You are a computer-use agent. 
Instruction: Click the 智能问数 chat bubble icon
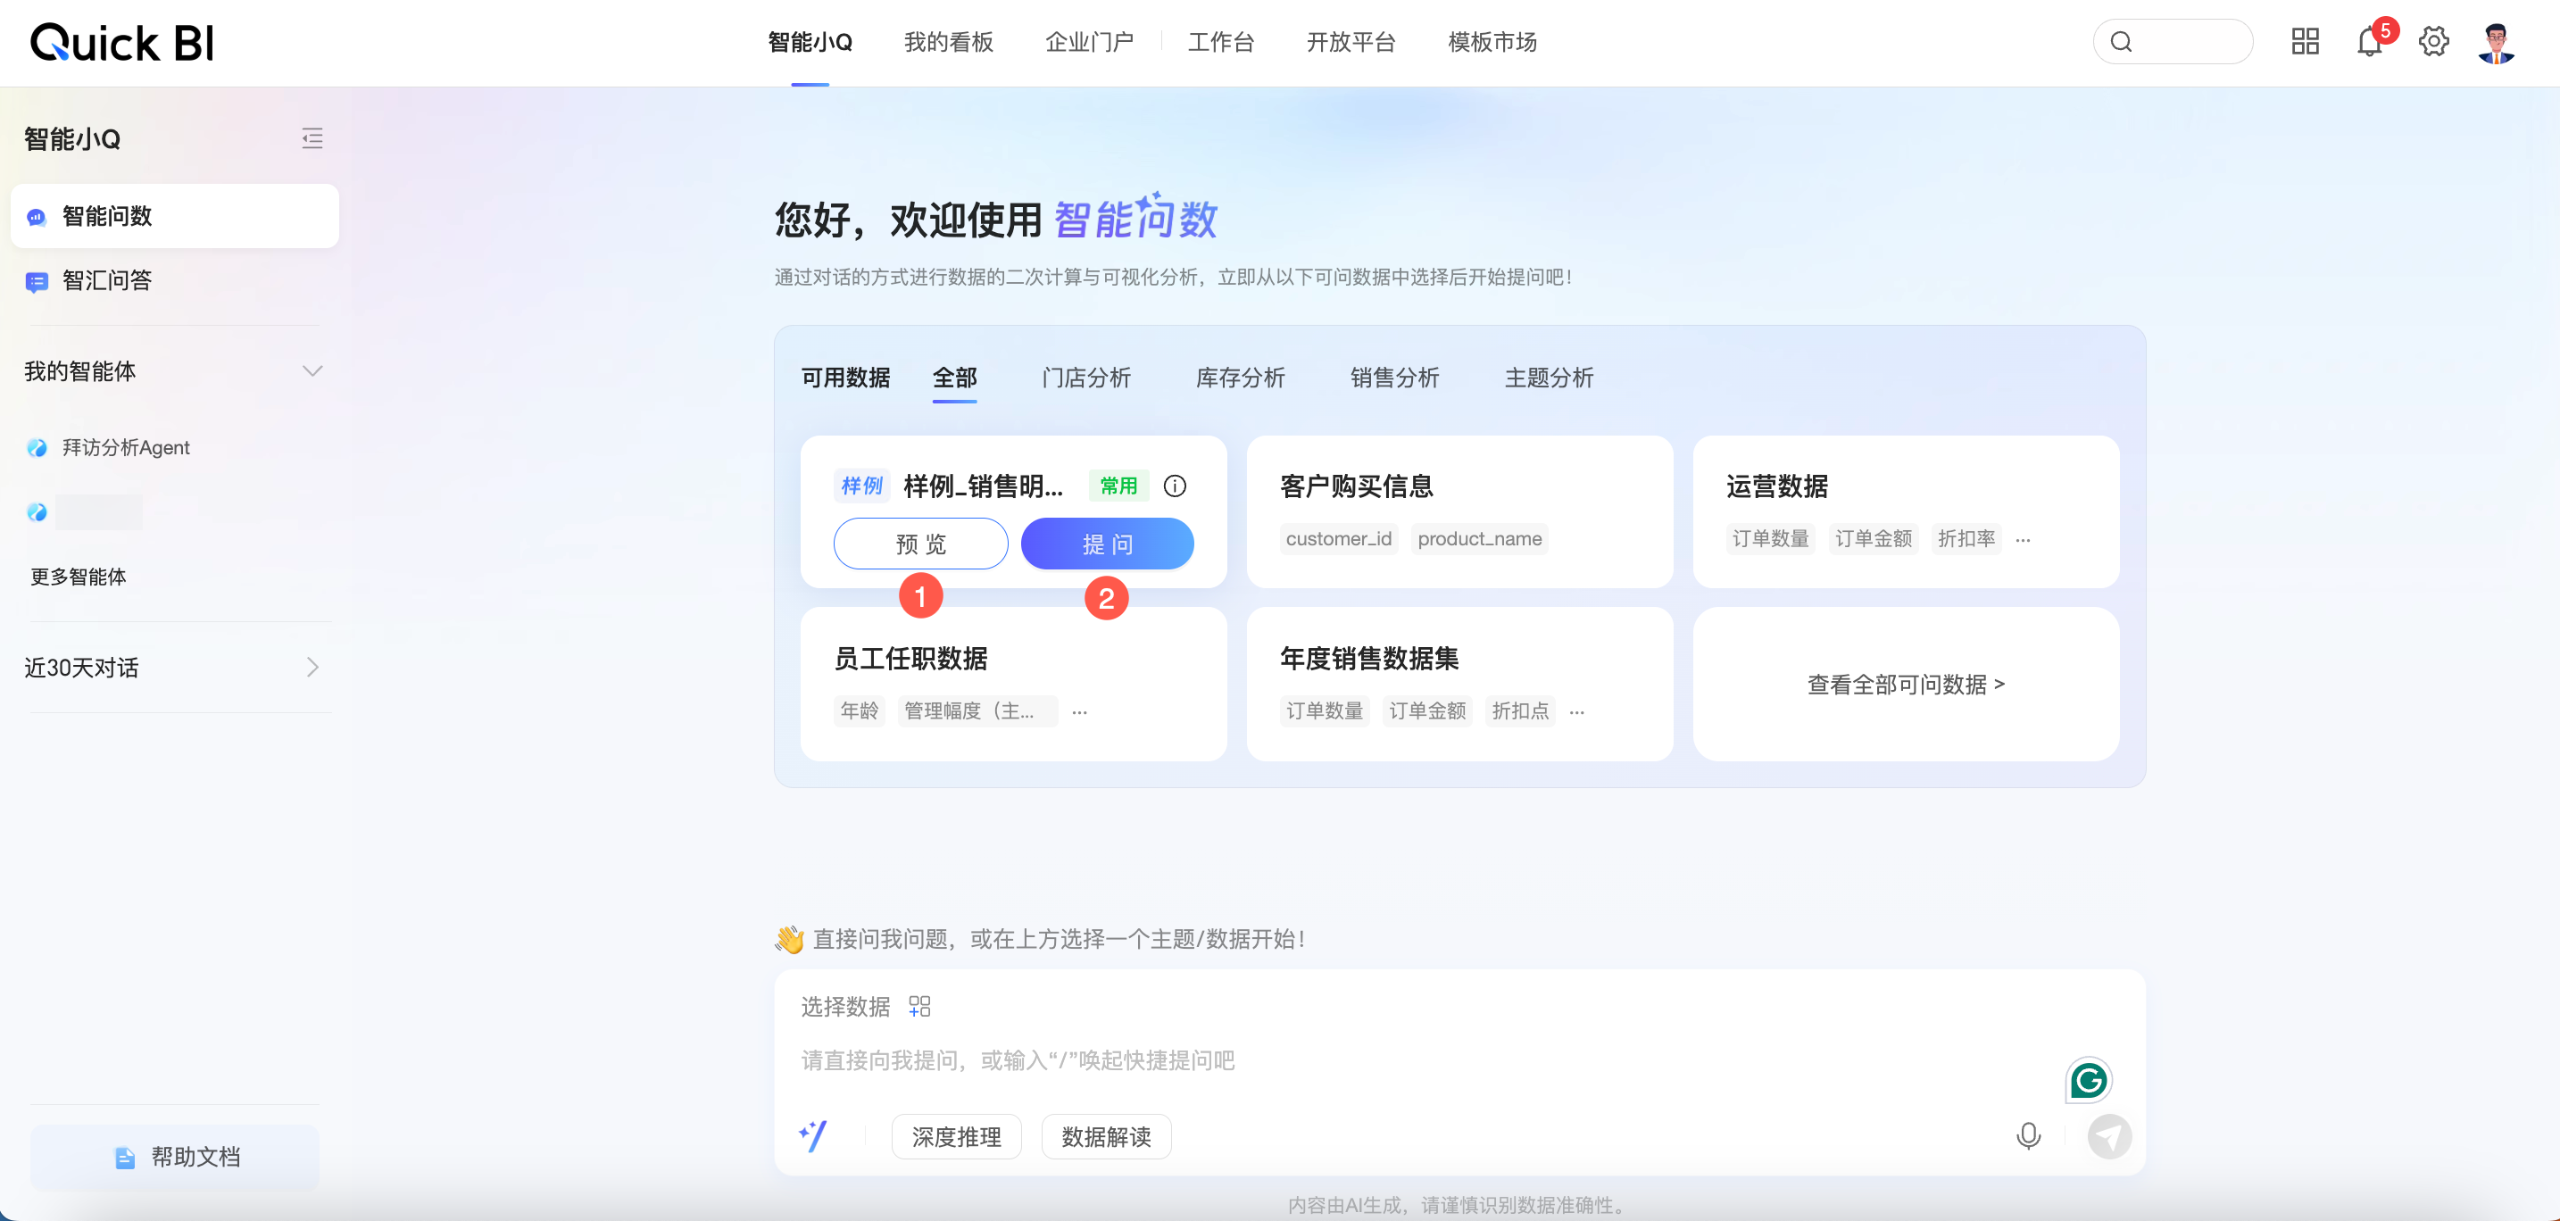pos(37,217)
